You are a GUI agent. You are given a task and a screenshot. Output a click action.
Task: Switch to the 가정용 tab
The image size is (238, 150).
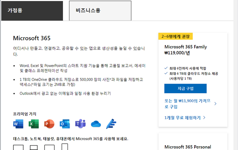tap(32, 11)
